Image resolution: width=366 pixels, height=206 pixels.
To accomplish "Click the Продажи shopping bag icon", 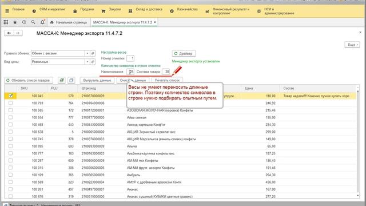I will (75, 11).
